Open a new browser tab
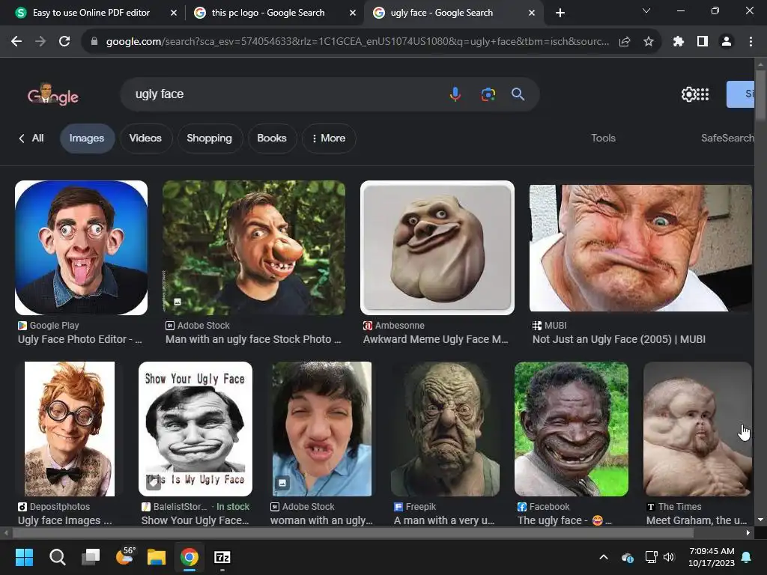 click(560, 13)
